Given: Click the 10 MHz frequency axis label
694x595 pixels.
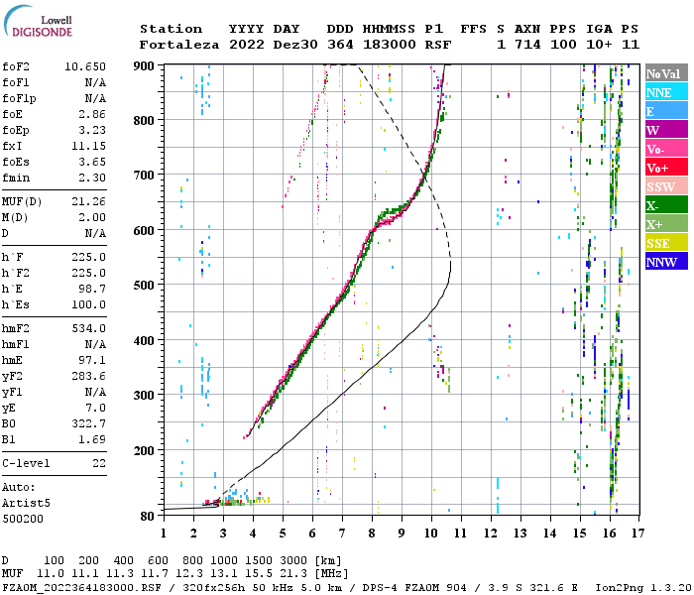Looking at the screenshot, I should tap(431, 534).
